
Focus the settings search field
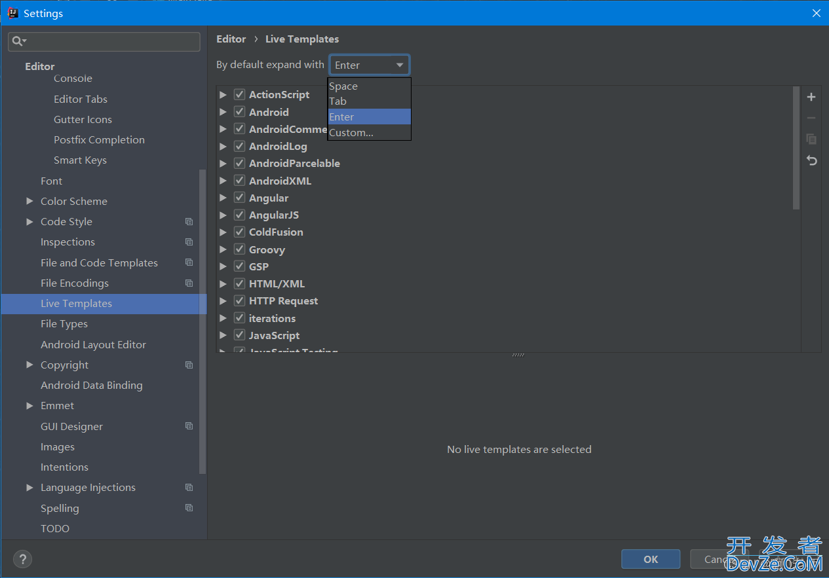pyautogui.click(x=104, y=41)
